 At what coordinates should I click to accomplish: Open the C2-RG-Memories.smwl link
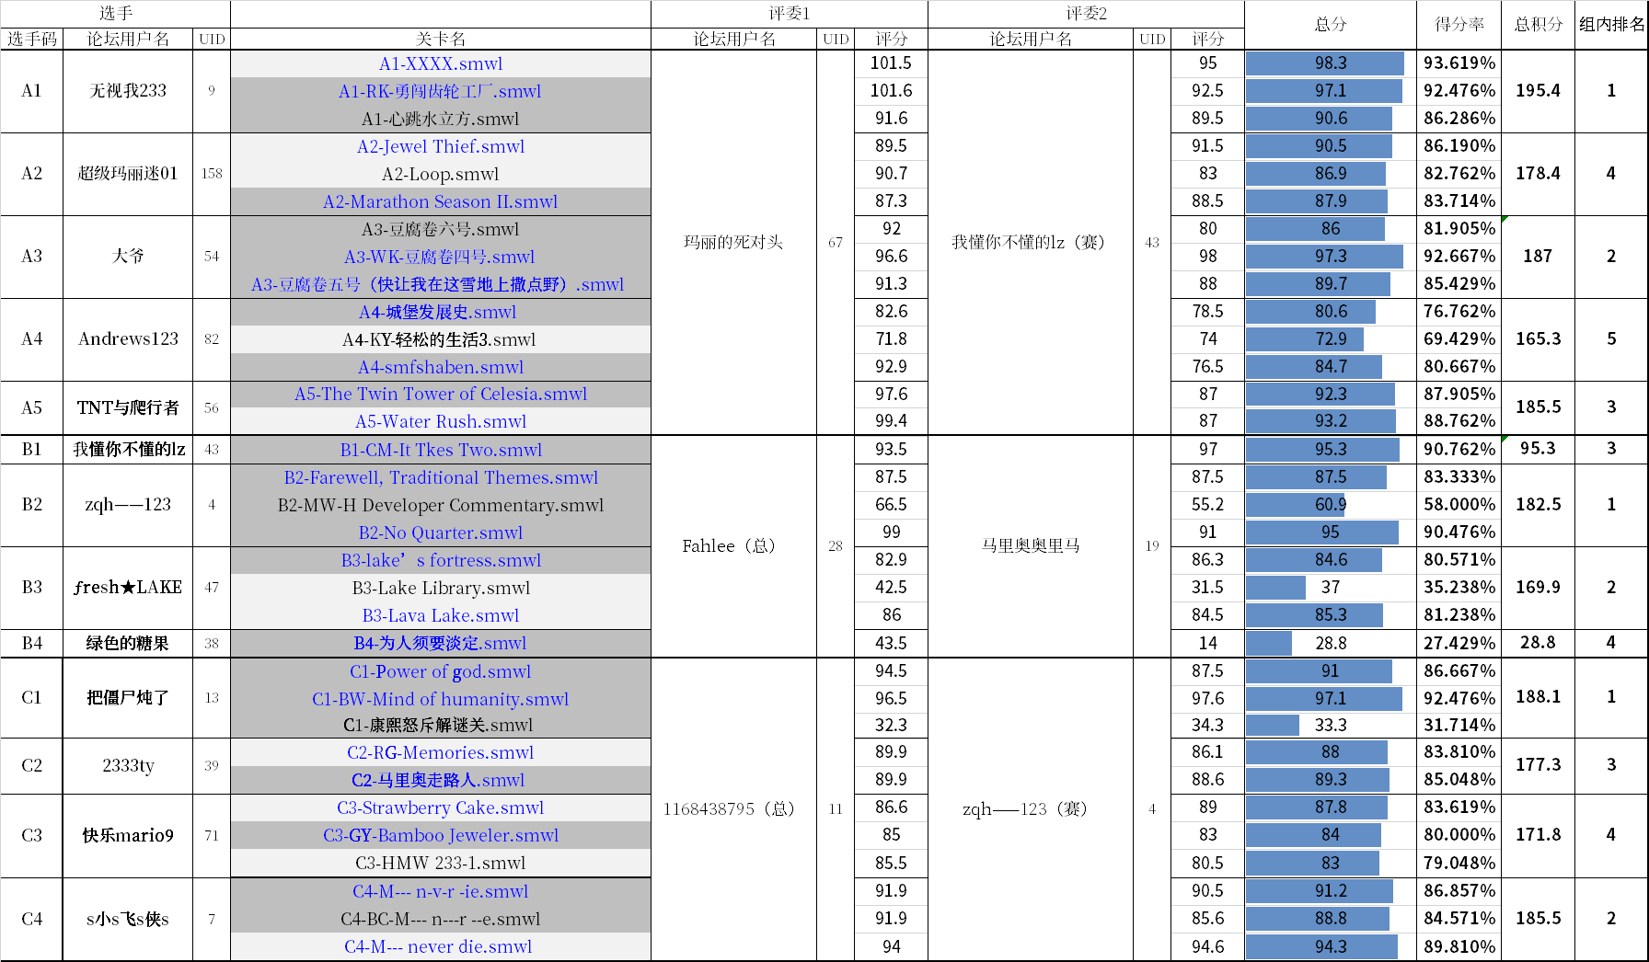(x=441, y=752)
